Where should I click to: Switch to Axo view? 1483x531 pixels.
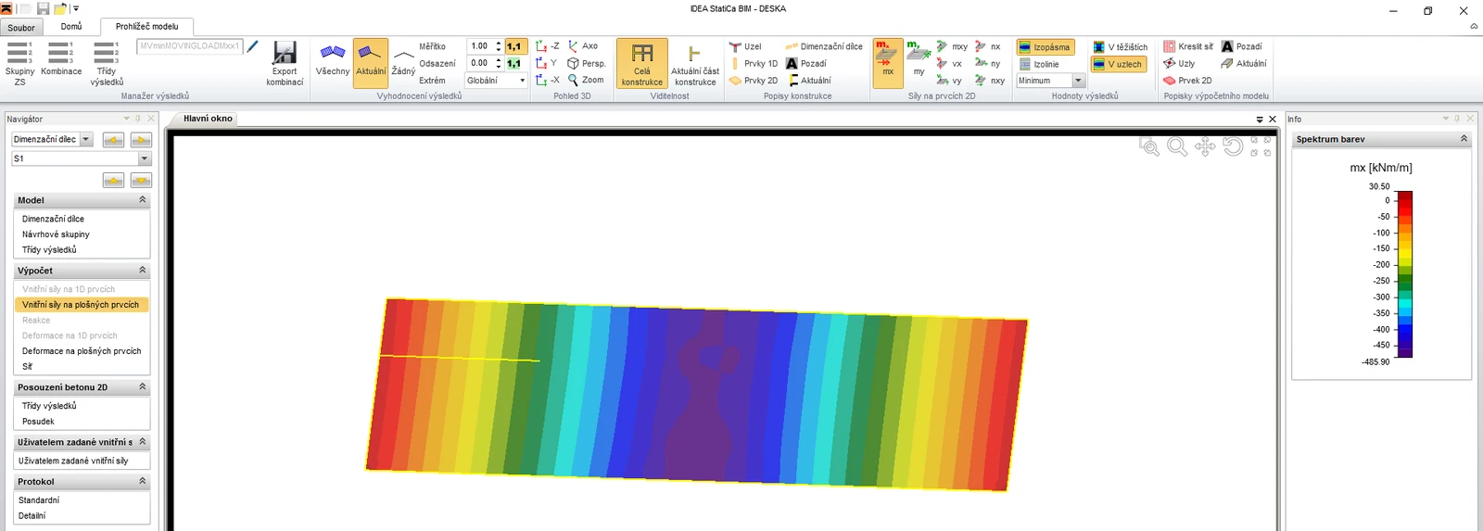click(x=584, y=46)
